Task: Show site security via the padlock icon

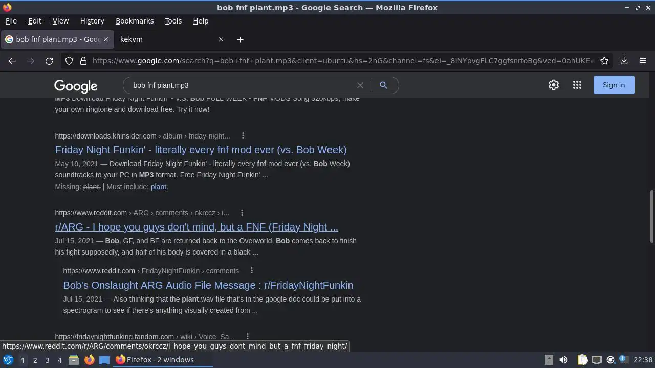Action: pos(83,61)
